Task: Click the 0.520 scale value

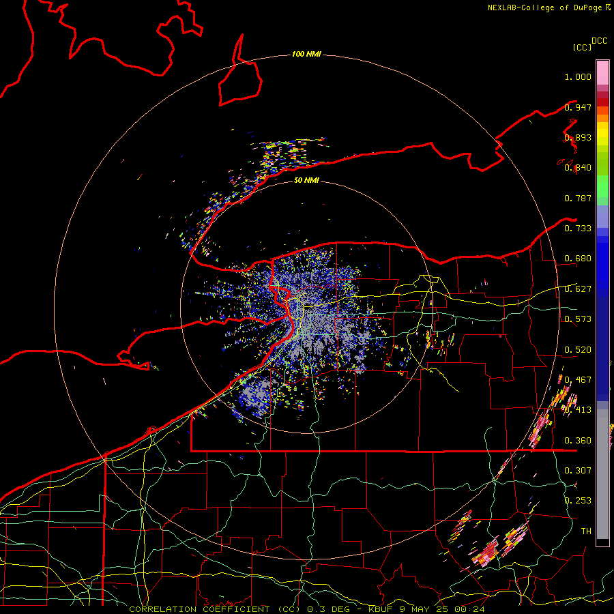Action: [578, 350]
